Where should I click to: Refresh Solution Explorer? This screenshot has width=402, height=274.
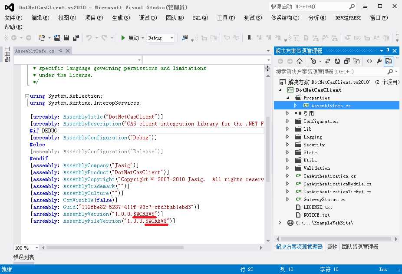click(x=337, y=61)
